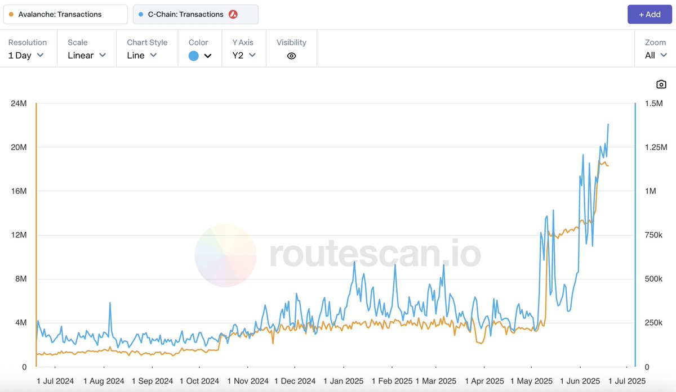Click the blue peak near 1 Jul 2025
Screen dimensions: 676x392
pyautogui.click(x=608, y=125)
